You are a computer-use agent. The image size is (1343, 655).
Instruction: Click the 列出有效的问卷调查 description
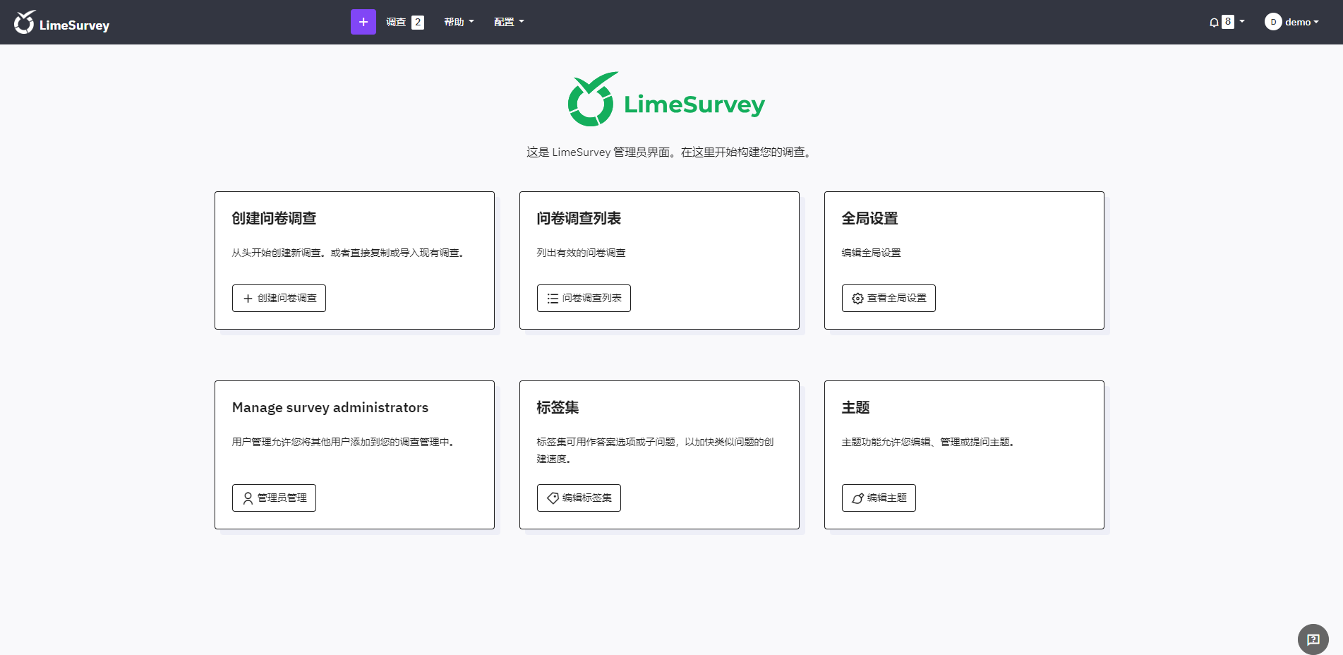[x=581, y=253]
